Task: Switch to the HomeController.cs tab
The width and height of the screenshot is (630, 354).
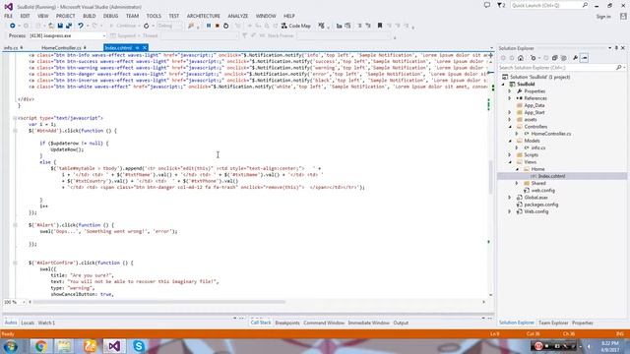Action: [61, 48]
